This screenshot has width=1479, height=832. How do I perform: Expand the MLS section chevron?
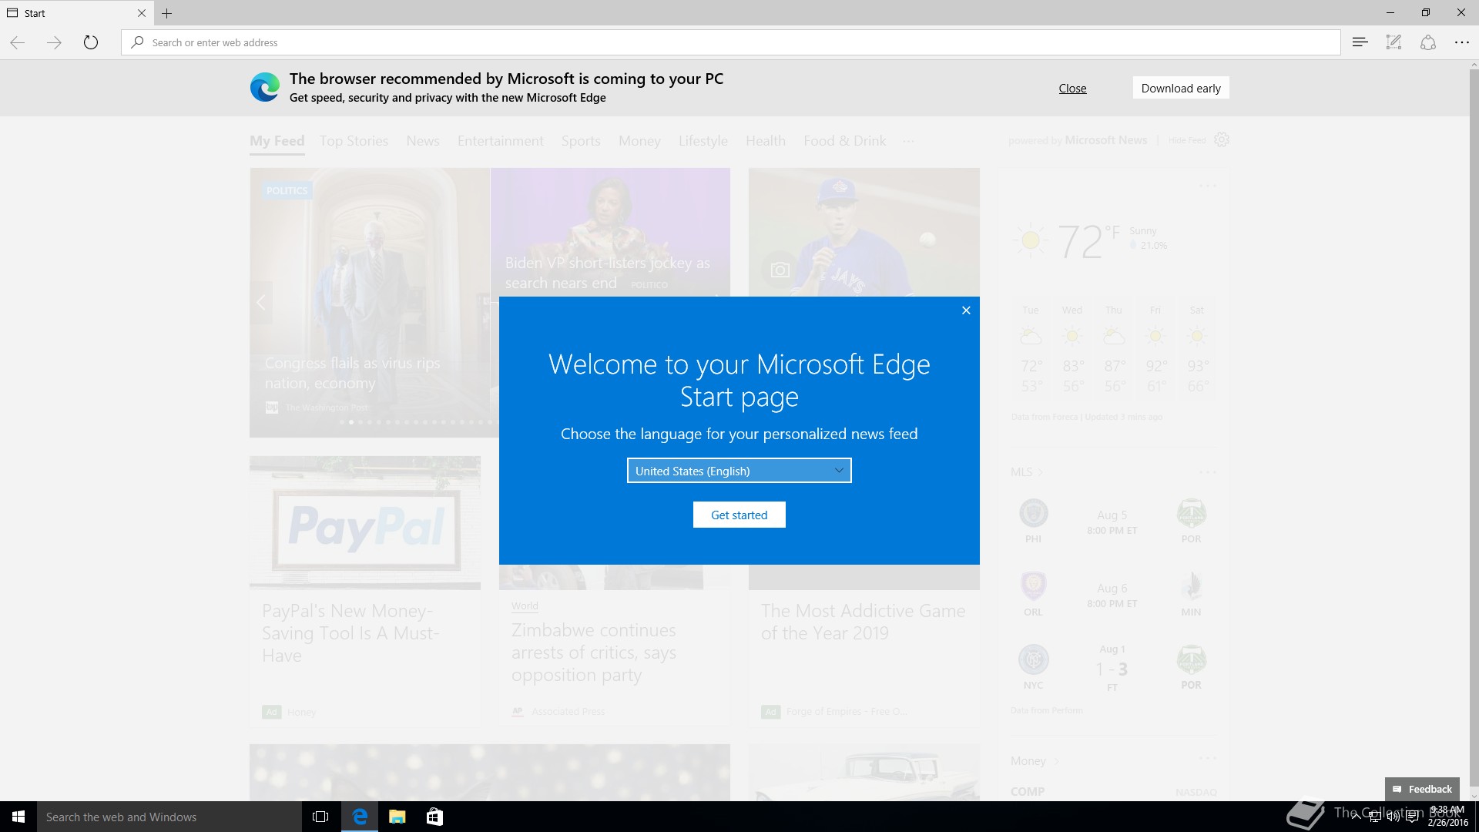[1041, 472]
